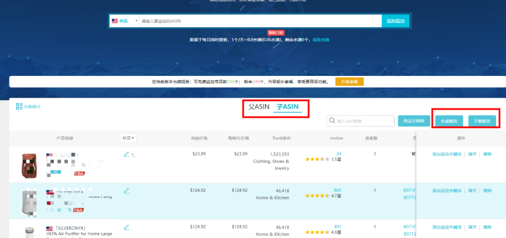506x238 pixels.
Task: Click the HEPA Air Purifier product title
Action: 79,234
